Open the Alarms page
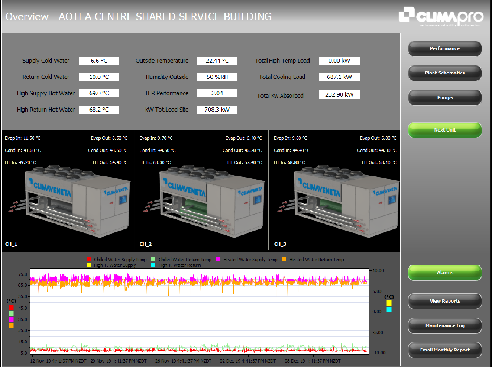Screen dimensions: 492x367 tap(445, 272)
